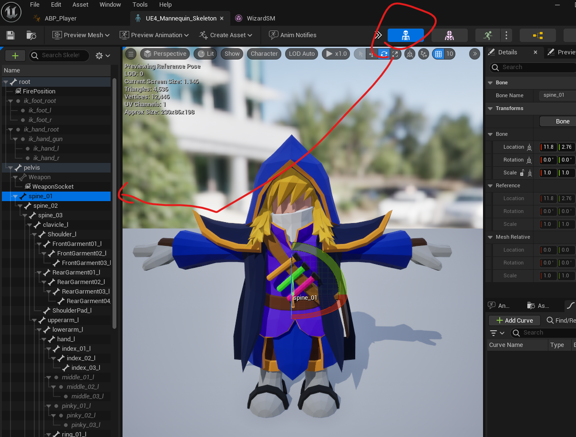Open the Preview Mesh dropdown

coord(81,35)
